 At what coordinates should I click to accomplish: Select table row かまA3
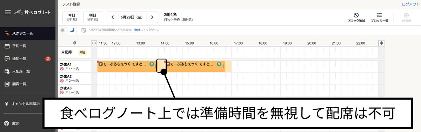(x=74, y=90)
